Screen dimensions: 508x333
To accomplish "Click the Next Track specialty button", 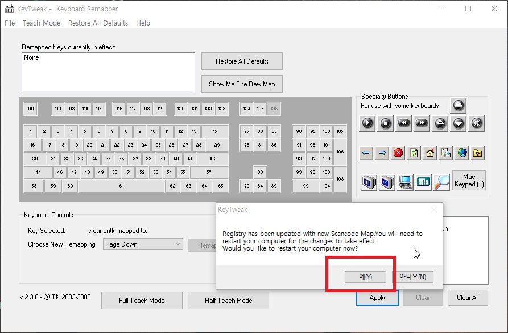I will coord(422,123).
